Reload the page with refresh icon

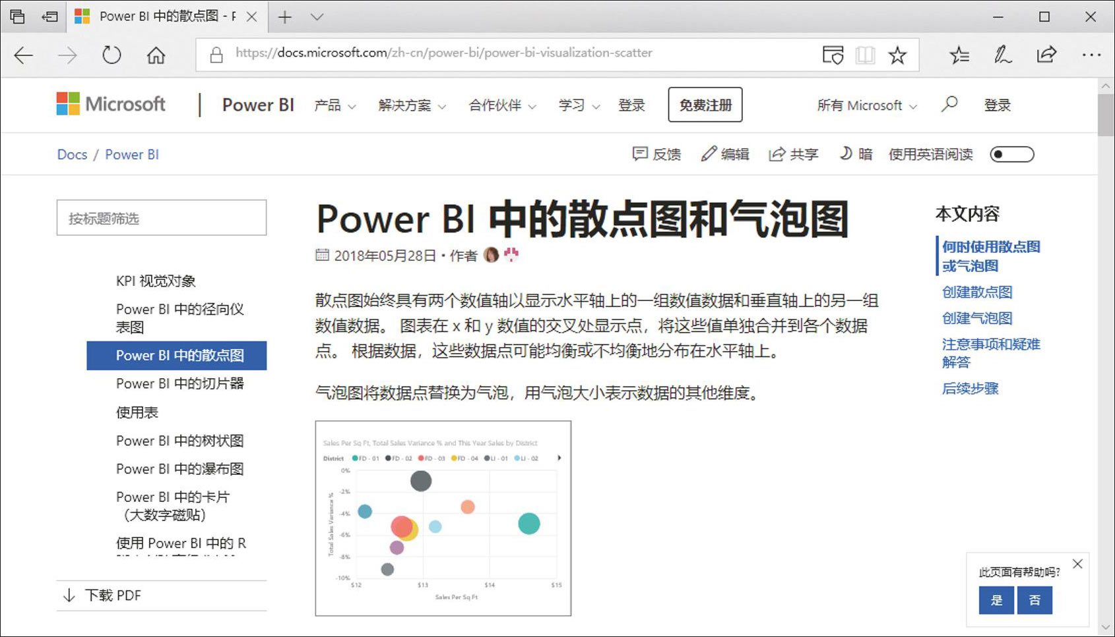pos(111,55)
